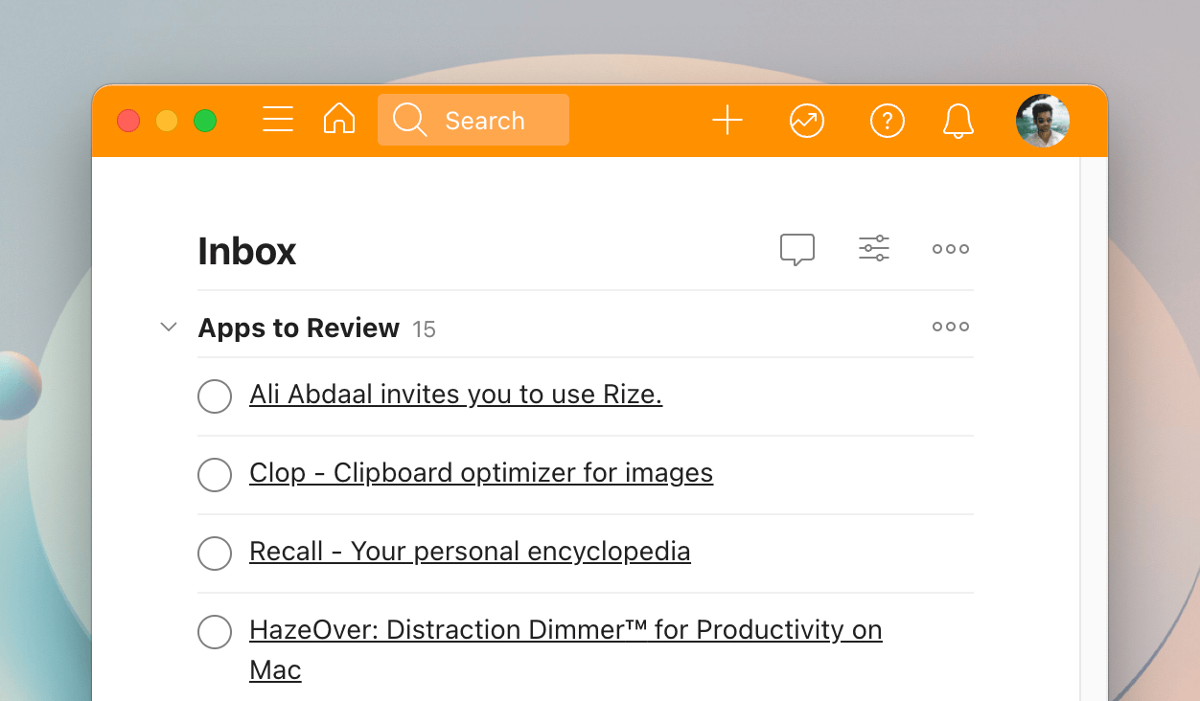Viewport: 1200px width, 701px height.
Task: Open link Ali Abdaal invites you to use Rize
Action: pyautogui.click(x=456, y=395)
